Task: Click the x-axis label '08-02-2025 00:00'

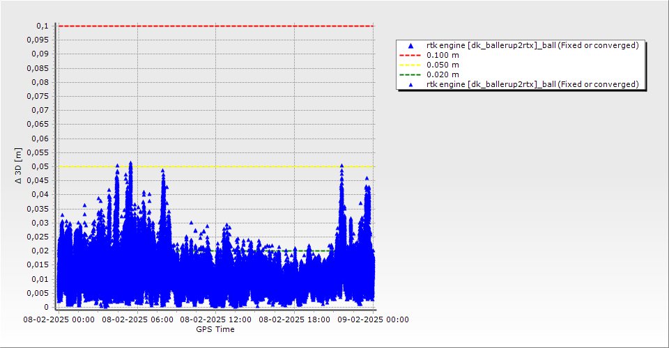Action: tap(59, 319)
